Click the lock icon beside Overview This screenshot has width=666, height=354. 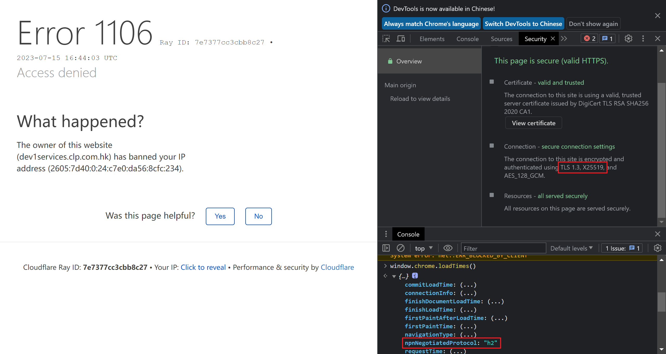click(x=390, y=61)
